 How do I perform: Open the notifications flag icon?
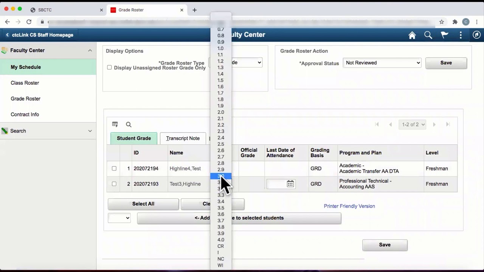coord(445,35)
